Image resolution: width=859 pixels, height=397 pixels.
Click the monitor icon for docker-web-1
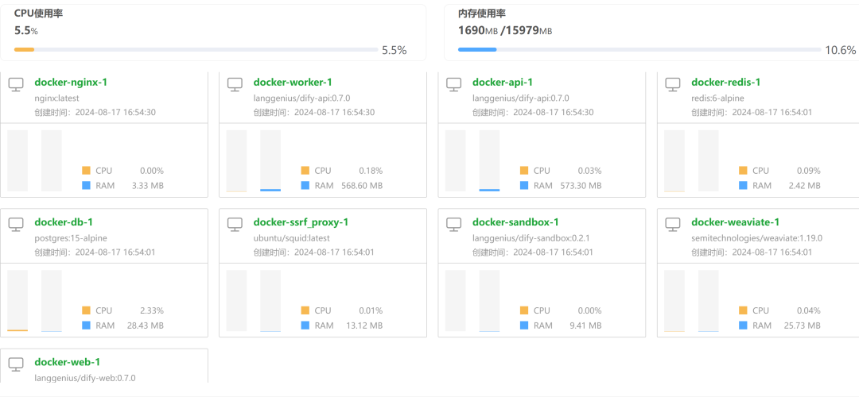coord(17,364)
